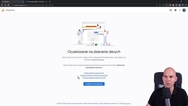Open the Chrome three-dot menu
Screen dimensions: 188x106
(x=186, y=5)
